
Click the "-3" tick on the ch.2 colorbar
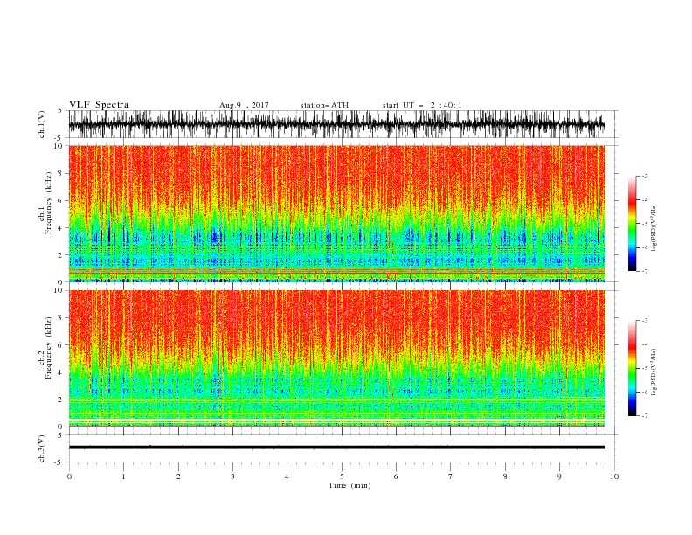click(x=644, y=321)
